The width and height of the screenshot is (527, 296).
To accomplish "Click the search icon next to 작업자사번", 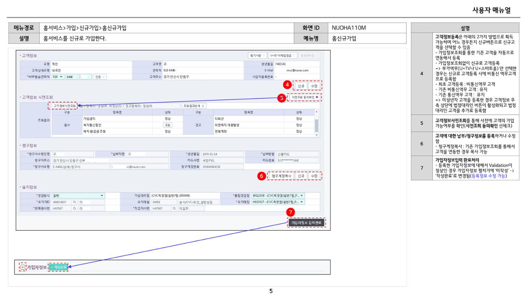I will [174, 208].
